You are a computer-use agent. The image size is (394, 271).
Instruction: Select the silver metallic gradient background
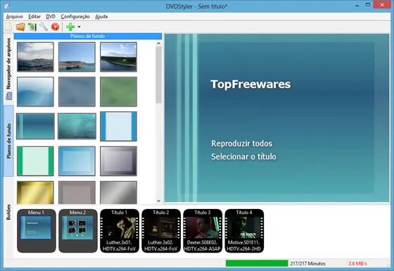(118, 193)
